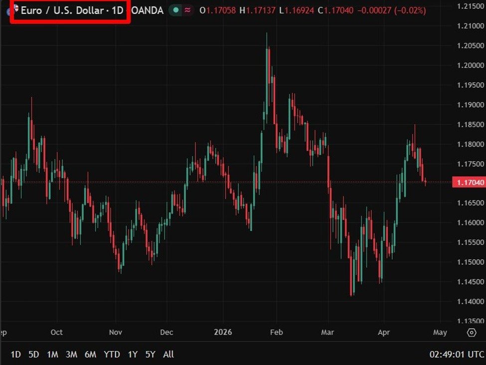
Task: Click the 1.20000 level on price scale
Action: [471, 65]
